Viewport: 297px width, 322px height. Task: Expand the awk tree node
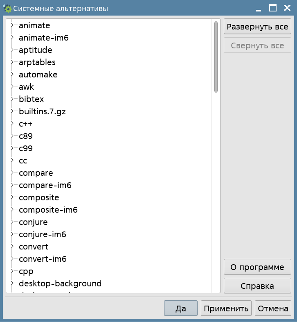coord(12,87)
